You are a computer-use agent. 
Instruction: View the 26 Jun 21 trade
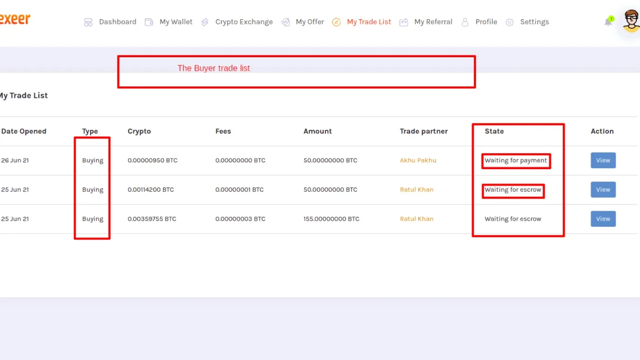click(x=603, y=161)
